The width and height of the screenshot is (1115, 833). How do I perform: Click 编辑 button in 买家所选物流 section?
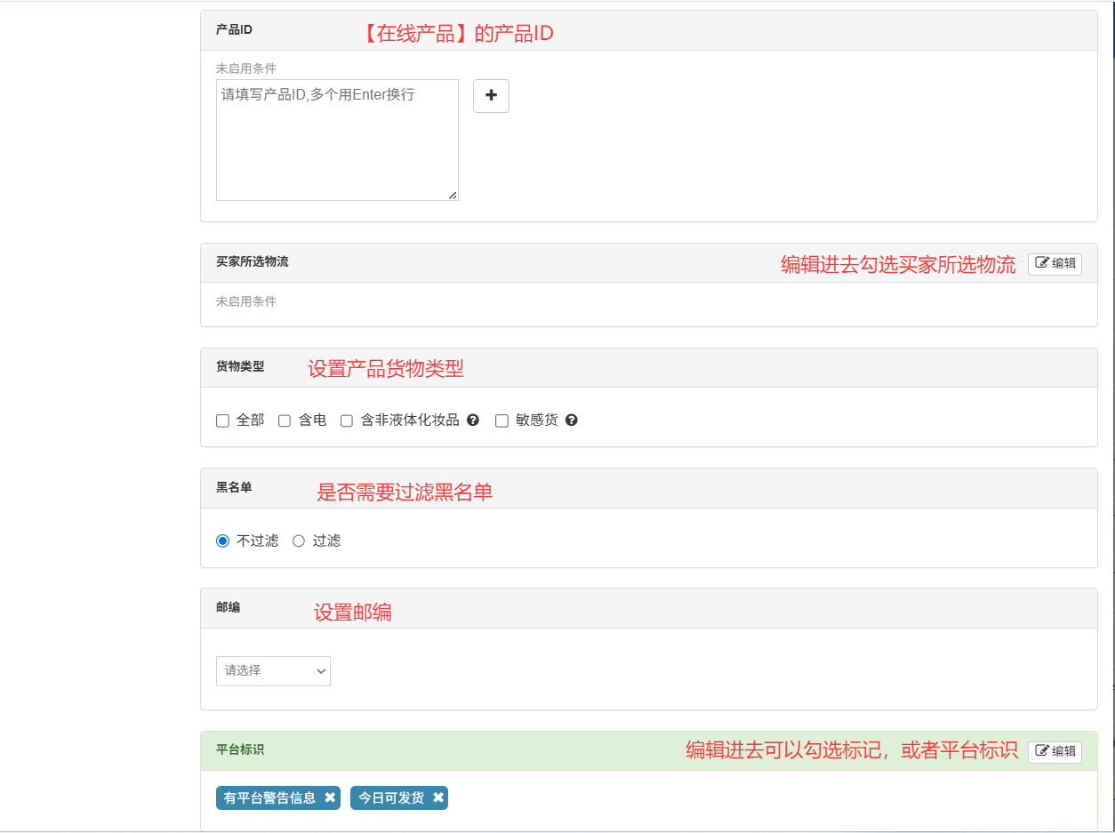[1055, 263]
